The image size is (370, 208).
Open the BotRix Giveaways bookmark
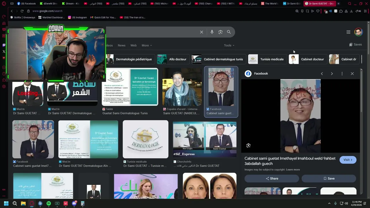(23, 17)
